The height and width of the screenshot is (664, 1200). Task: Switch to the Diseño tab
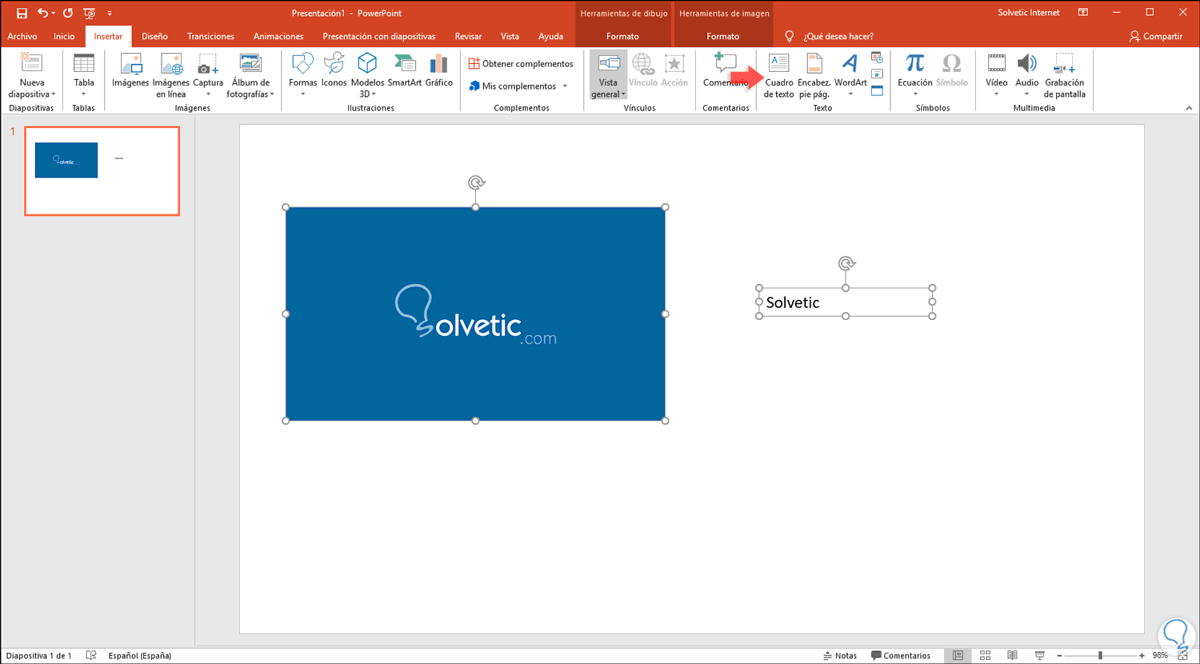(x=154, y=36)
